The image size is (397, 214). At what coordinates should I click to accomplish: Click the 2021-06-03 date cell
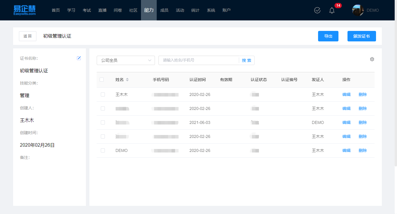point(200,122)
